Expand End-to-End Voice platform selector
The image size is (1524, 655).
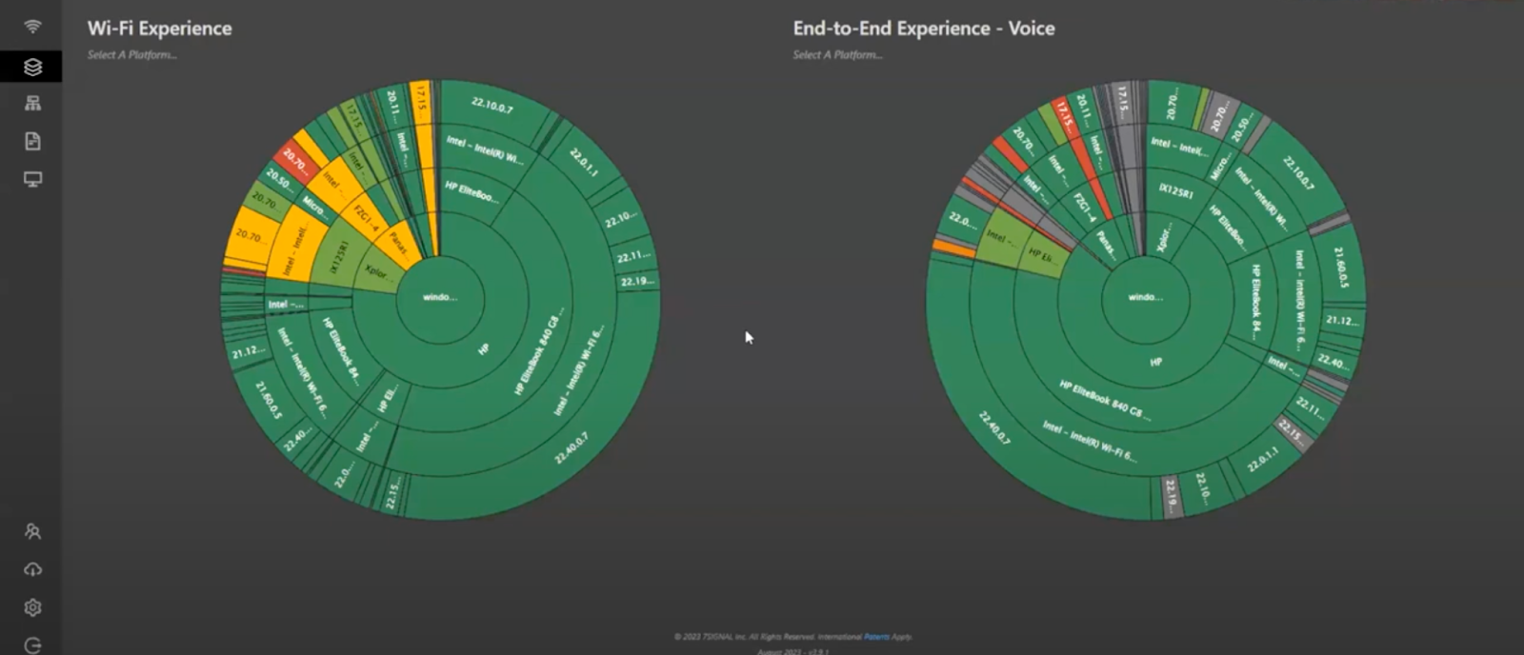(837, 55)
